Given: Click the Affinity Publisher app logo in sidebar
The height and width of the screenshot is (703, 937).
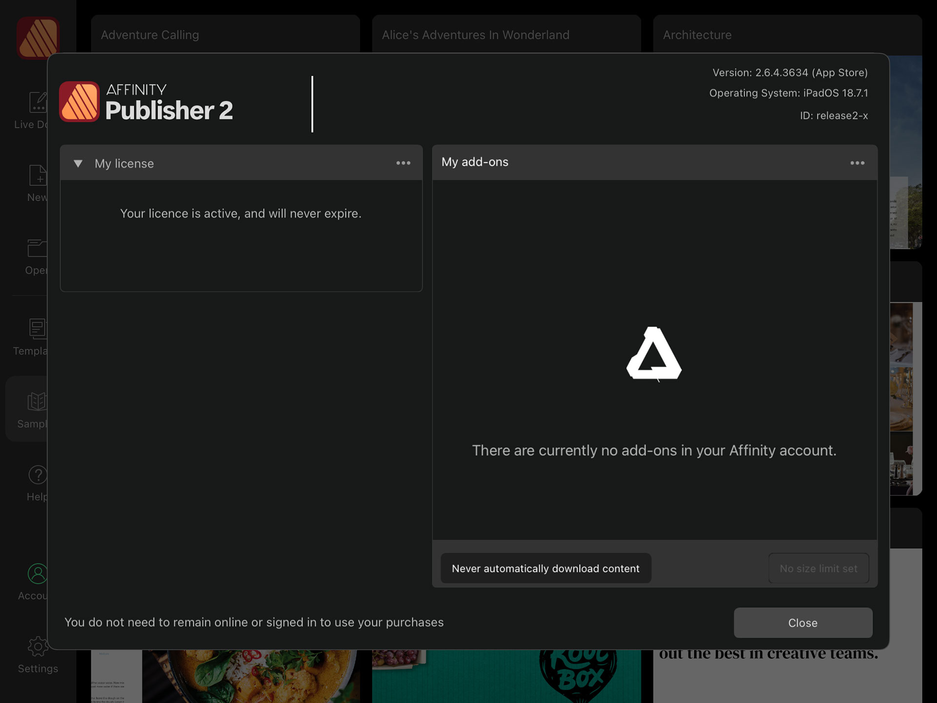Looking at the screenshot, I should click(38, 37).
